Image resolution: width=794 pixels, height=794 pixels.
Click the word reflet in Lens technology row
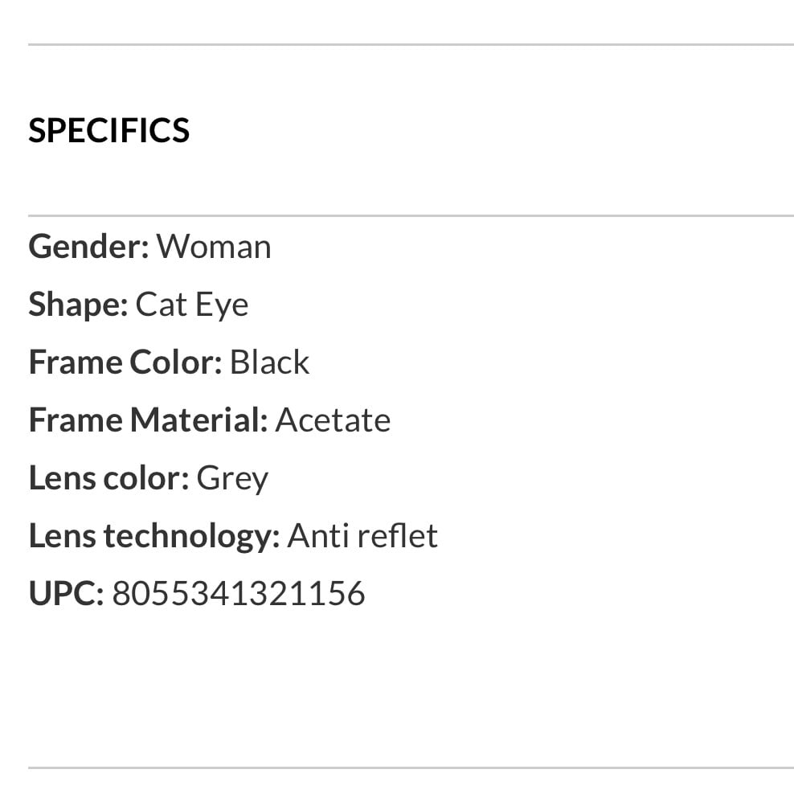click(398, 536)
